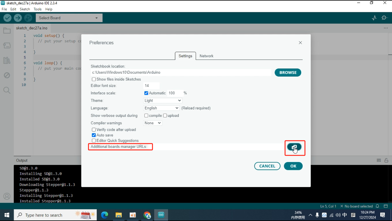
Task: Click the Windows taskbar search box
Action: [x=56, y=215]
